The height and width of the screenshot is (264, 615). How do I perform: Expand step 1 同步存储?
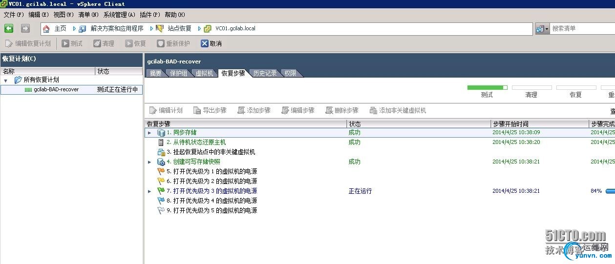(149, 133)
